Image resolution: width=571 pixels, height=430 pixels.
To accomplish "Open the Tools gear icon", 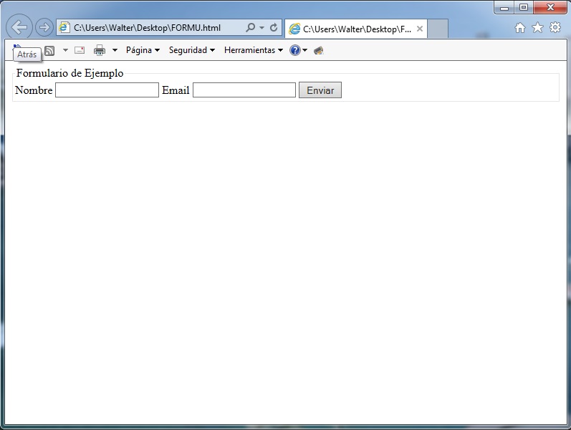I will tap(555, 28).
